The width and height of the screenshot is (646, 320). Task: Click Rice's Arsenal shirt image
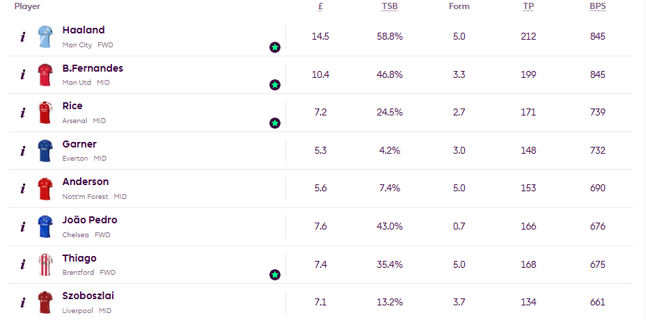[45, 112]
